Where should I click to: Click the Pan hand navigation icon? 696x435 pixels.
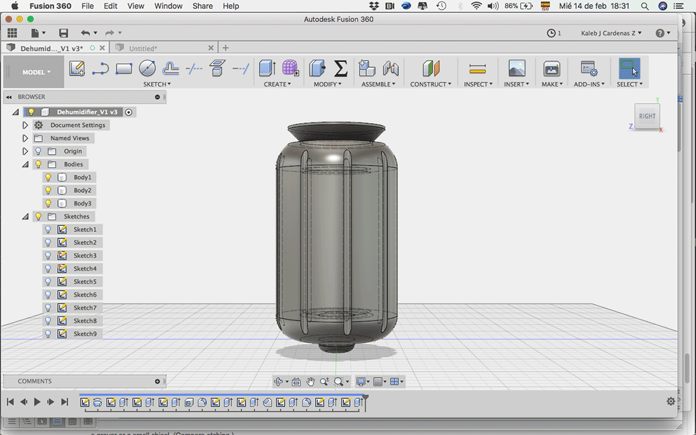(311, 382)
